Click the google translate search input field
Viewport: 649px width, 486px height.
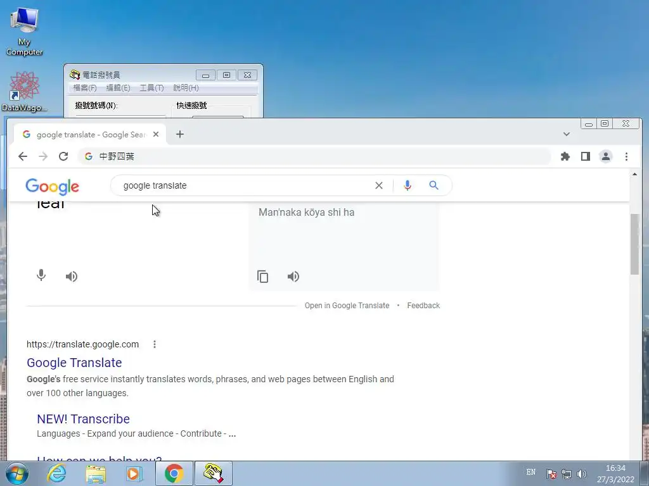coord(244,185)
